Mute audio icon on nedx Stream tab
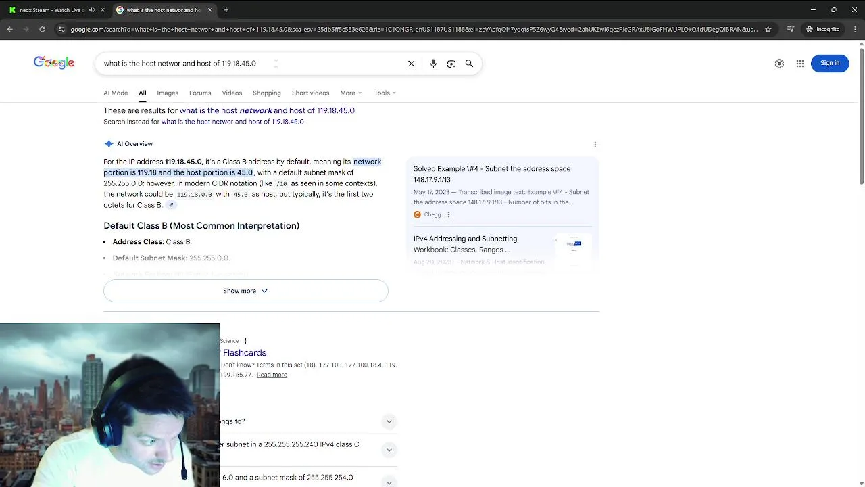This screenshot has height=487, width=865. pos(92,10)
